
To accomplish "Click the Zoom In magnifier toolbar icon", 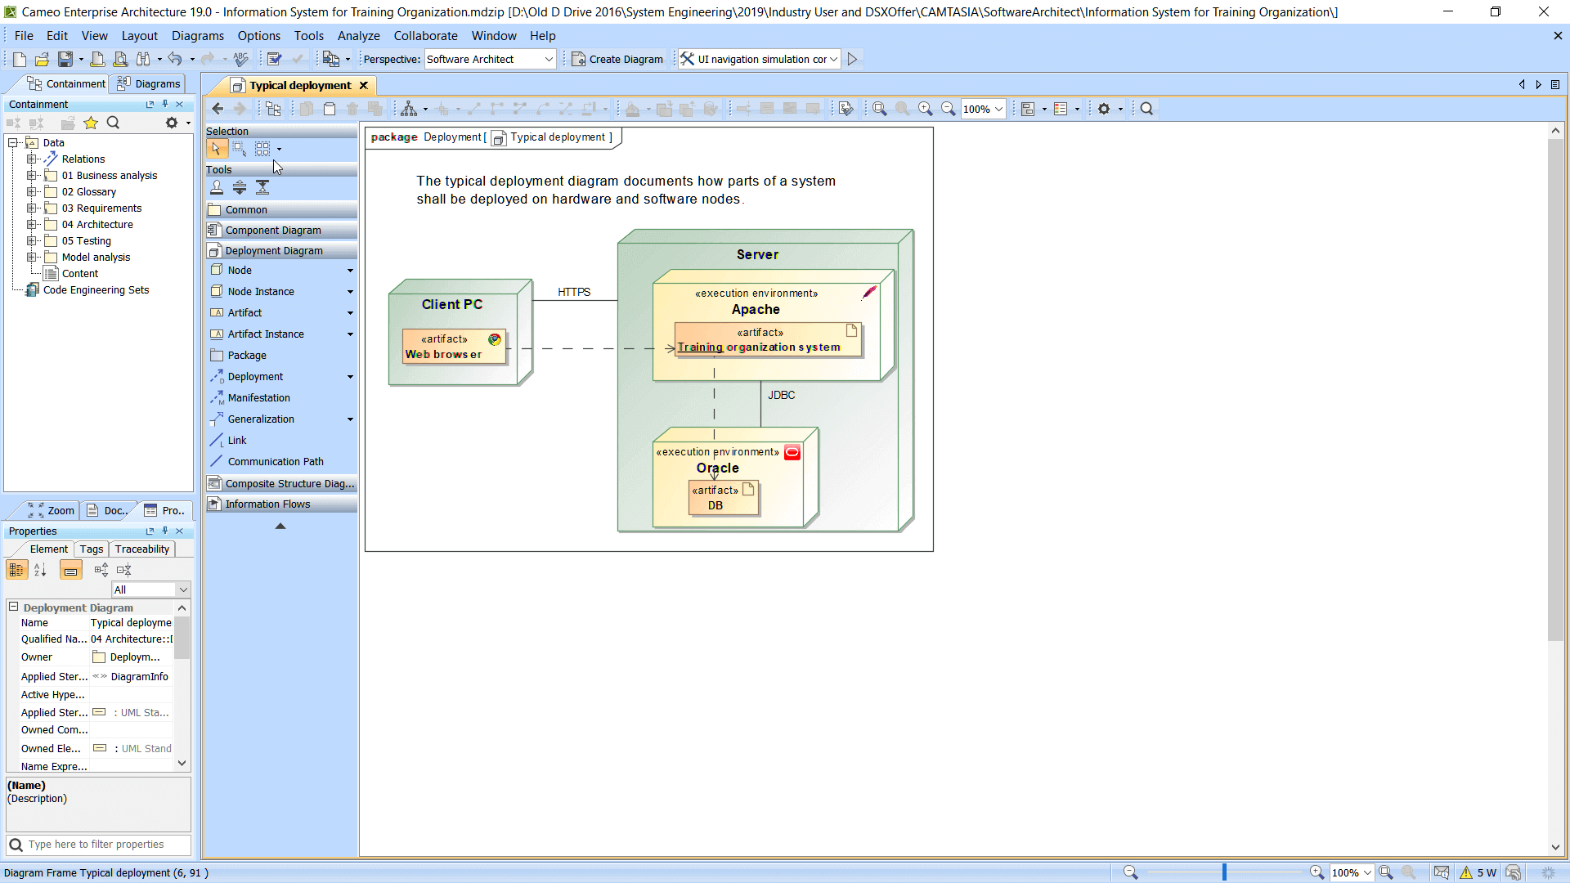I will point(925,109).
